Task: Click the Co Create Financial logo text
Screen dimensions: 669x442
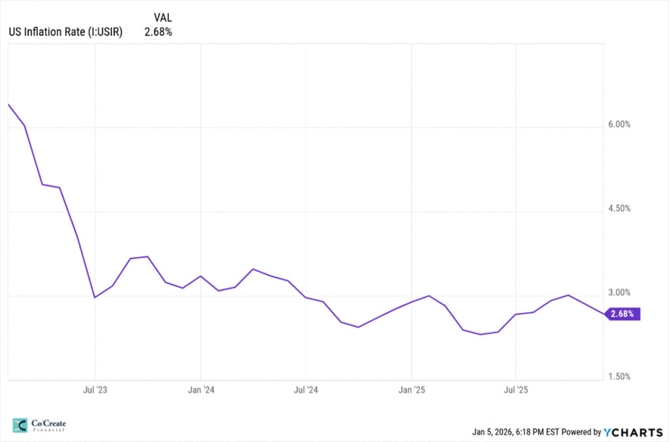Action: tap(48, 426)
